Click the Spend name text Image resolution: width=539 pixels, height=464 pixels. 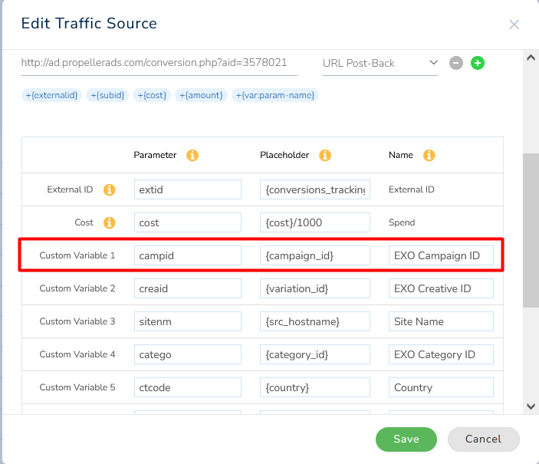pyautogui.click(x=402, y=222)
